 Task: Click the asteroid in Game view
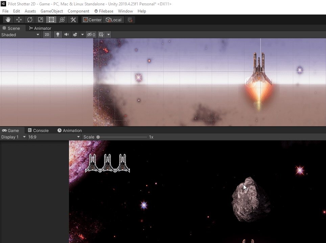coord(251,200)
